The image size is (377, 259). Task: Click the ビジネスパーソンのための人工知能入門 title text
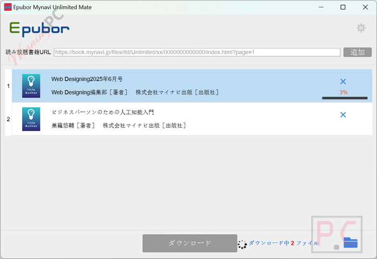pos(103,112)
